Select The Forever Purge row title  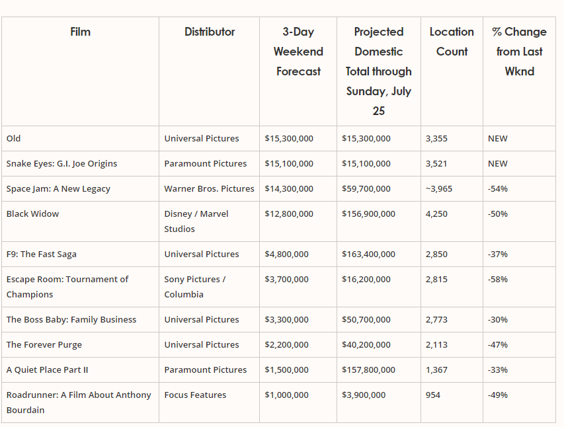(44, 345)
